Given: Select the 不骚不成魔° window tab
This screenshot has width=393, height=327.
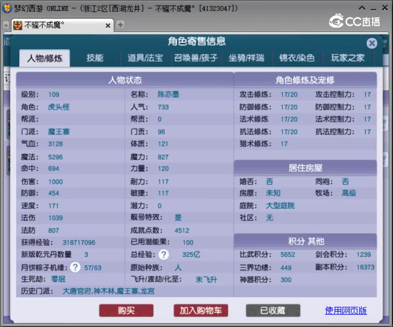Looking at the screenshot, I should coord(63,25).
